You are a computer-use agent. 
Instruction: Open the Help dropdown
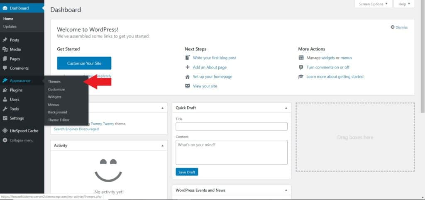404,4
